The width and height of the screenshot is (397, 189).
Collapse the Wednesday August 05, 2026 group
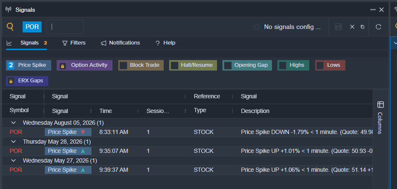13,123
